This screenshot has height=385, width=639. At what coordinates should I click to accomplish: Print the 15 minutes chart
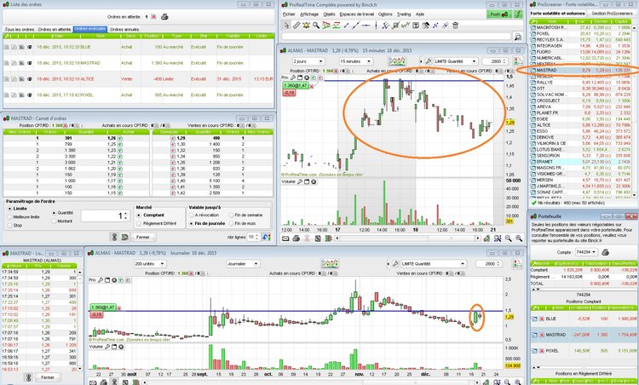(296, 238)
